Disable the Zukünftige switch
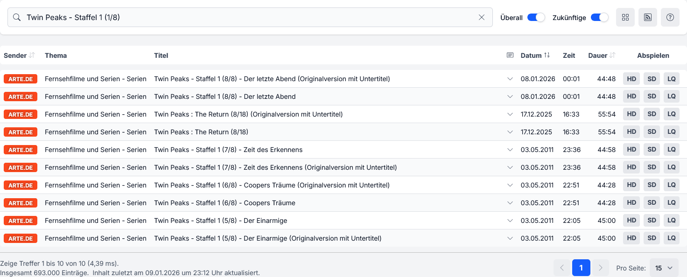The image size is (687, 277). [599, 17]
